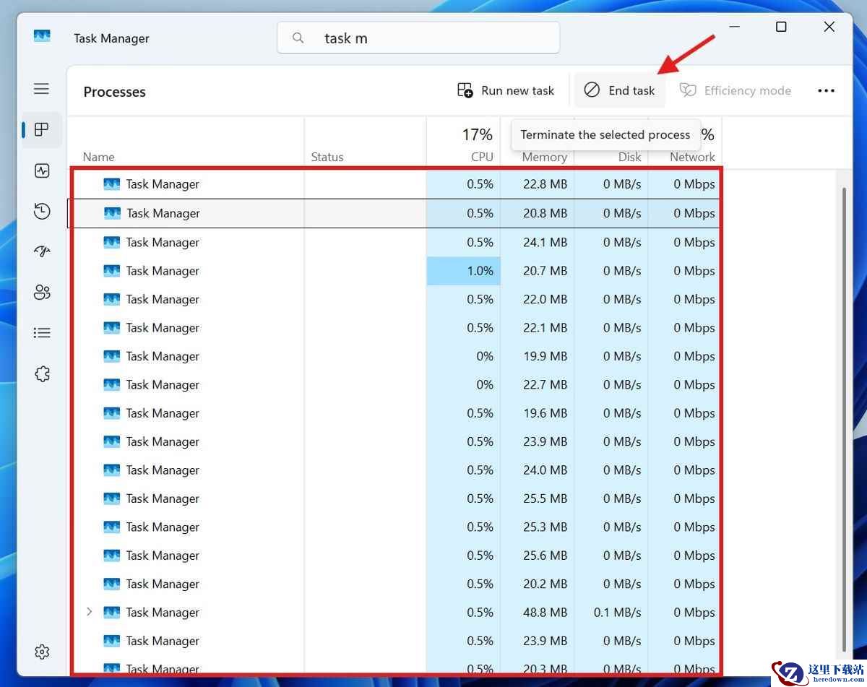Open the Users sidebar icon
This screenshot has height=687, width=867.
42,293
